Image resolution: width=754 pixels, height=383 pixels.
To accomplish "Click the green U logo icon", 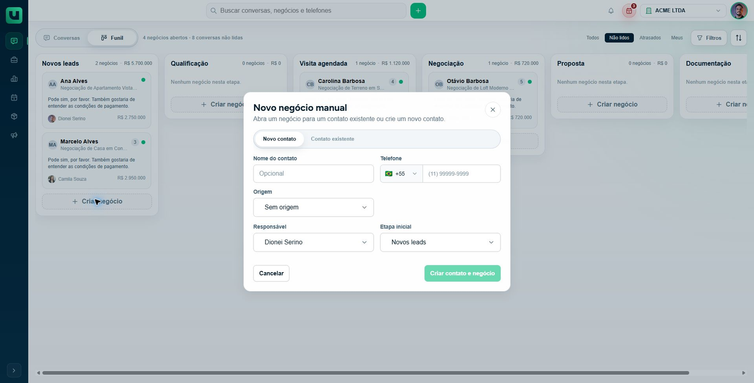I will pyautogui.click(x=14, y=15).
